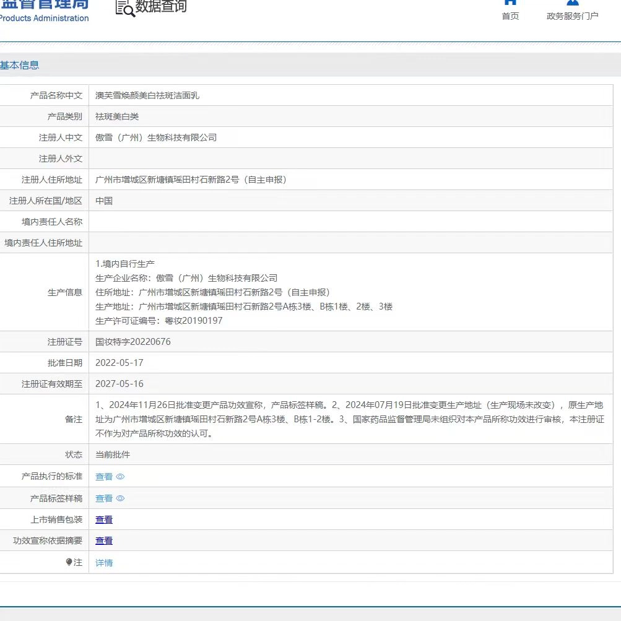Screen dimensions: 621x621
Task: Click the eye icon beside 产品标签样稿
Action: 121,498
